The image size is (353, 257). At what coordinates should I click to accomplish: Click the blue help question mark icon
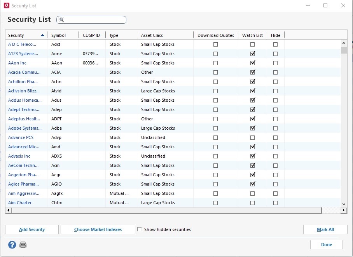12,245
